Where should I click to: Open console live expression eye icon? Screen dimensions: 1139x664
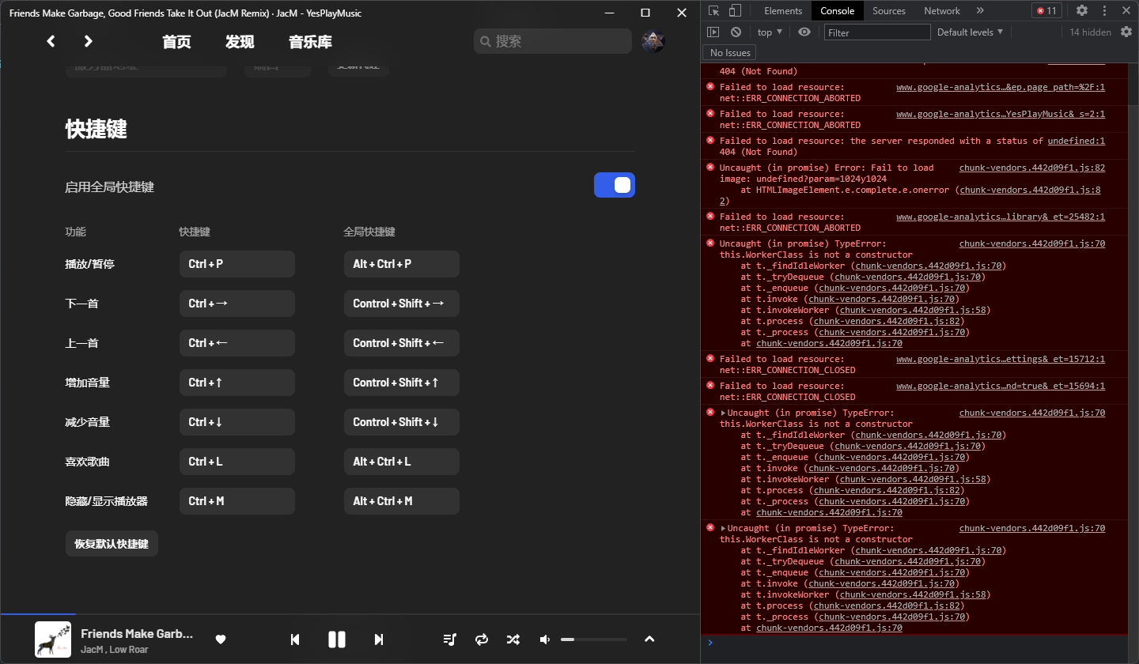[x=804, y=32]
